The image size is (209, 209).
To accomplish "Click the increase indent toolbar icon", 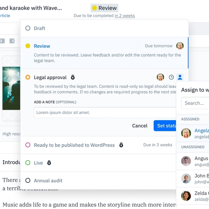I will point(2,41).
